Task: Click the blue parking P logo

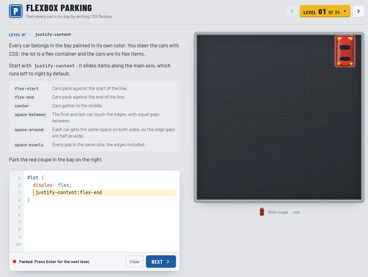Action: [16, 11]
